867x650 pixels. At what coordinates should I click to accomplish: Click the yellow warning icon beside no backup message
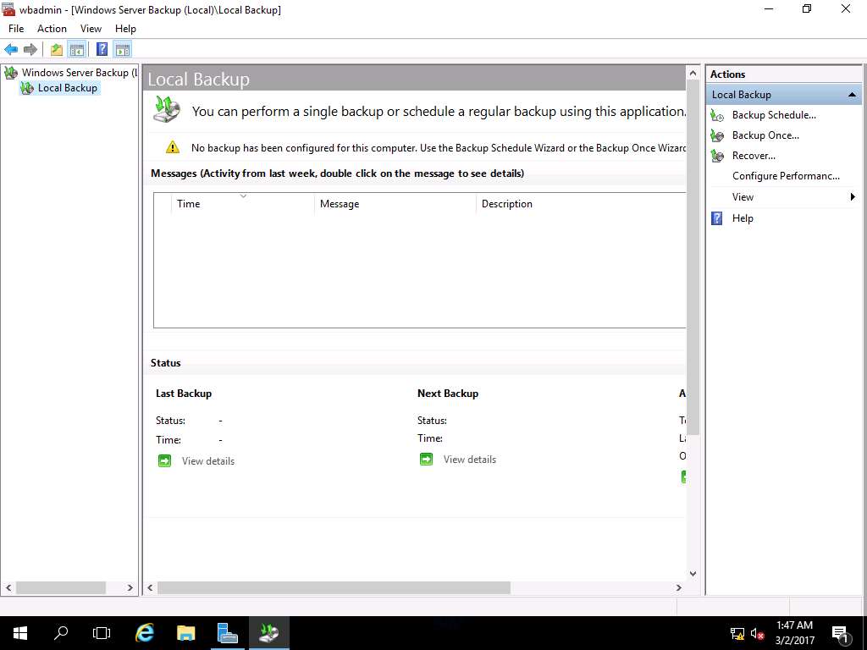click(x=173, y=147)
